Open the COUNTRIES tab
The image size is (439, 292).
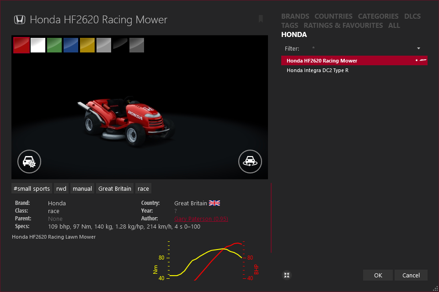[x=333, y=16]
